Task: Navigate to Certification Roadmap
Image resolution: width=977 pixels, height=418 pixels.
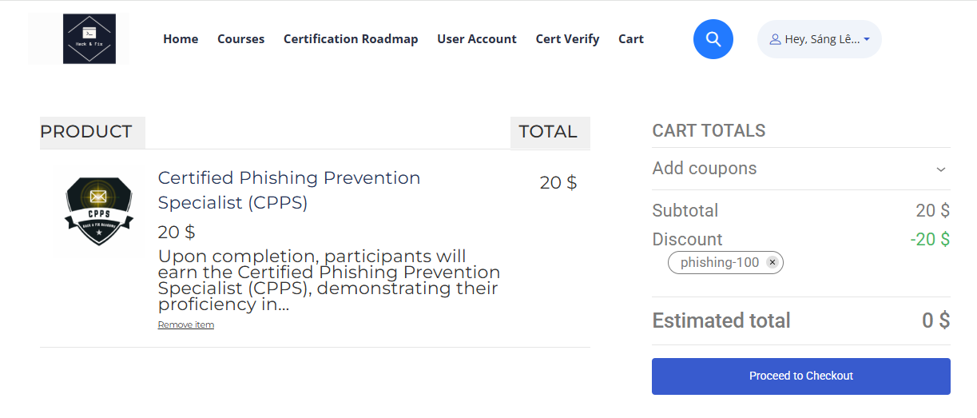Action: (351, 39)
